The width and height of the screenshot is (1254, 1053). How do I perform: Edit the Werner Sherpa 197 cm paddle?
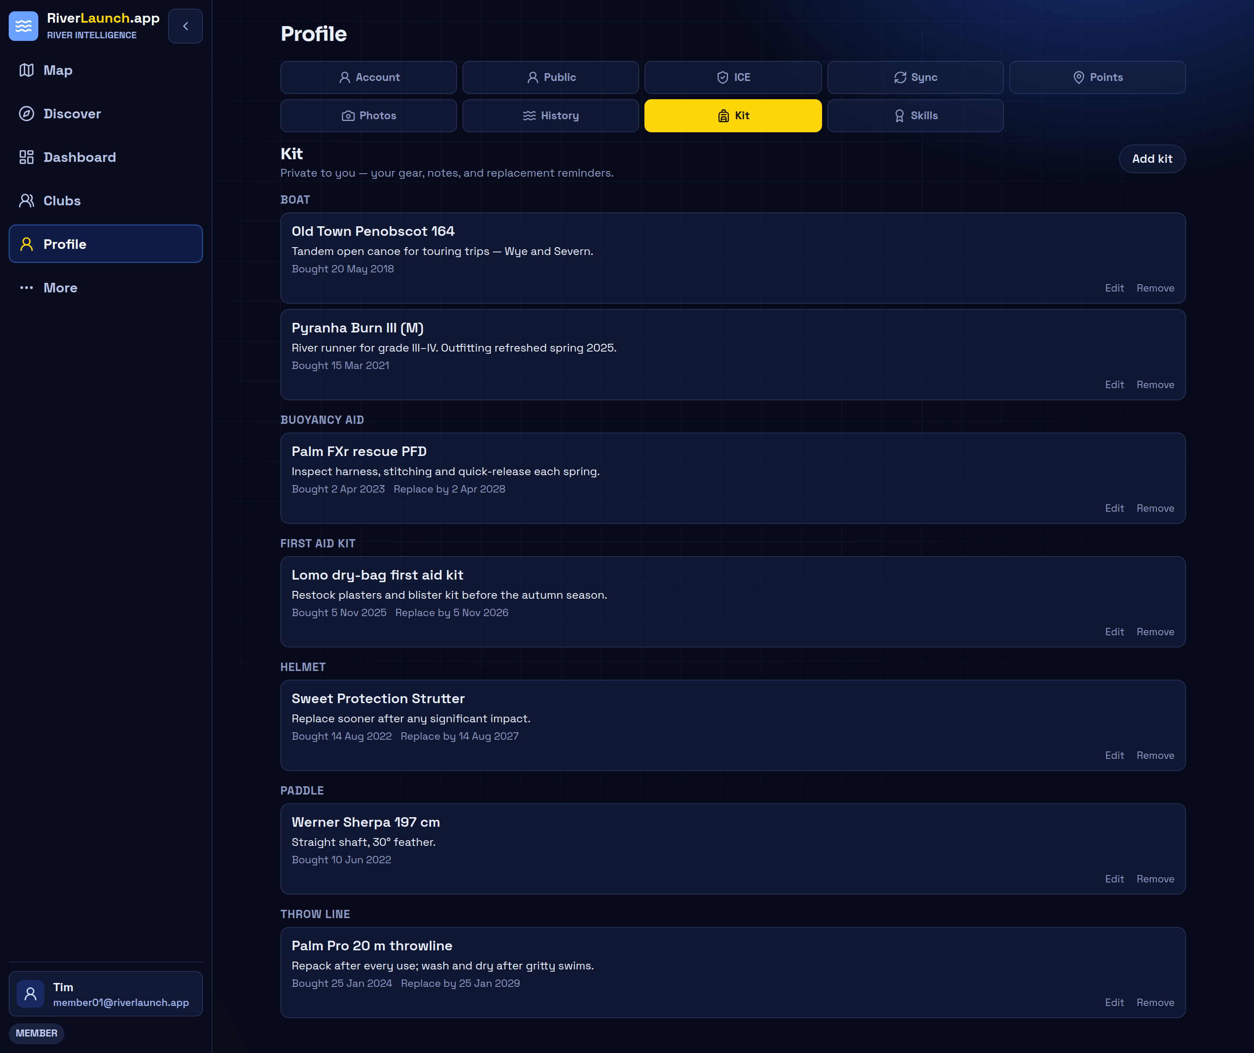pos(1114,879)
